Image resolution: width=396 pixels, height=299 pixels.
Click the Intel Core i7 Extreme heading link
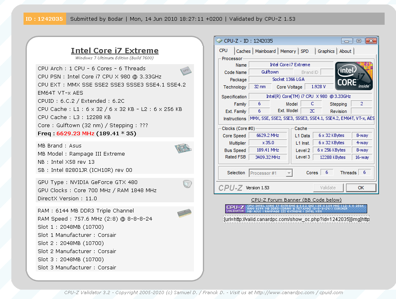pyautogui.click(x=115, y=51)
